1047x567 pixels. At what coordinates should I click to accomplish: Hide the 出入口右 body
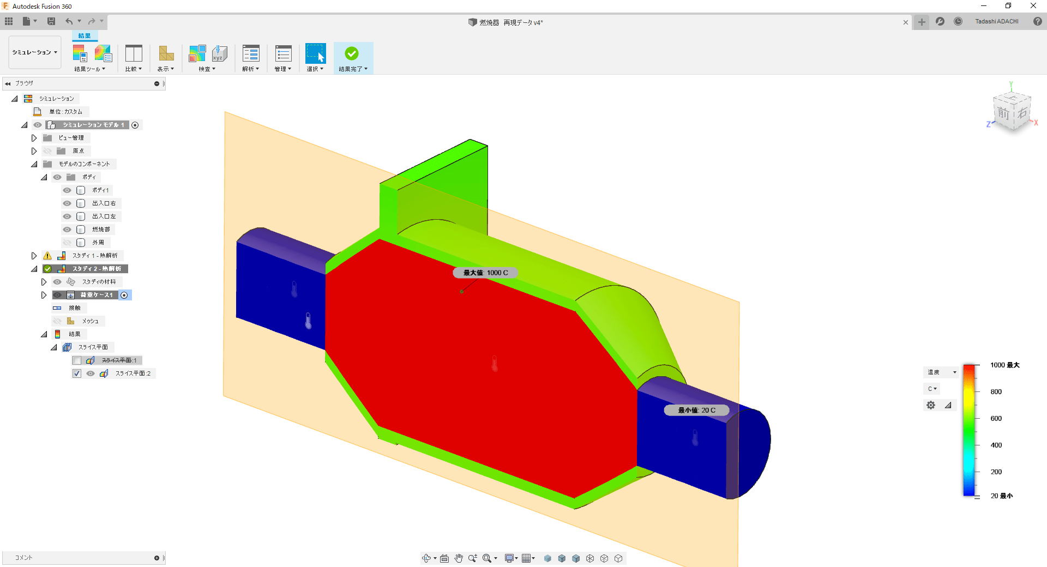(x=66, y=203)
